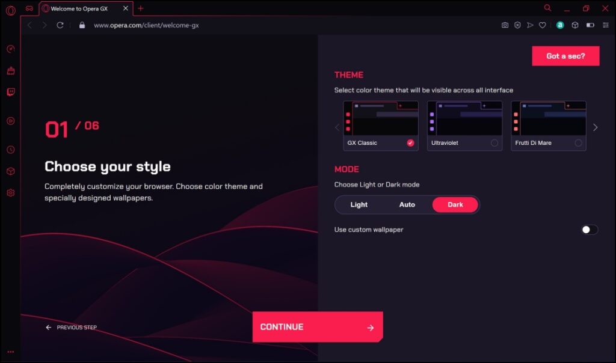Image resolution: width=616 pixels, height=363 pixels.
Task: Add page to bookmarks heart icon
Action: pos(542,25)
